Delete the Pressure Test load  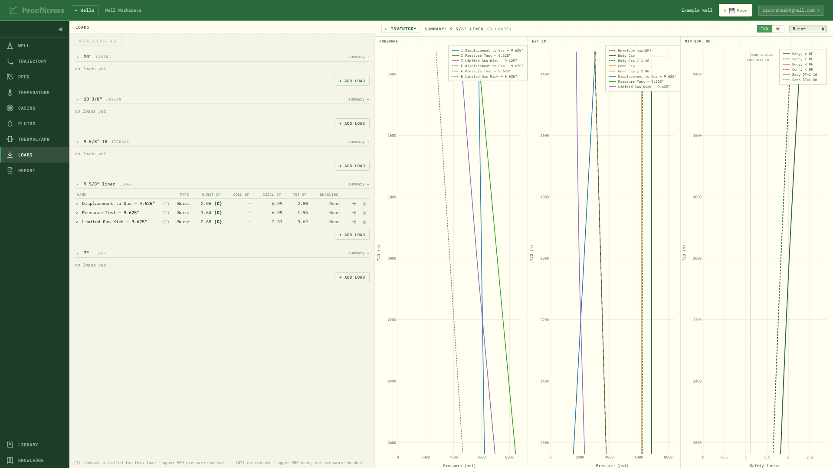click(x=364, y=213)
